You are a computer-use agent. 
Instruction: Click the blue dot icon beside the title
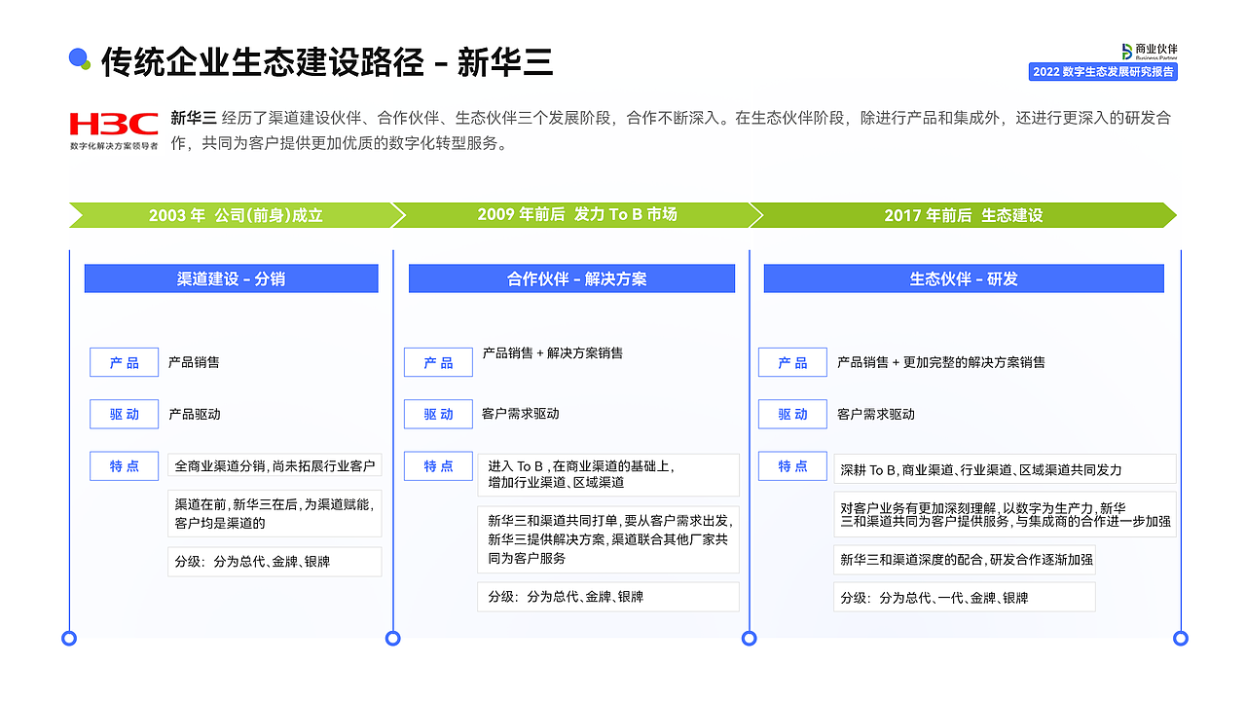[80, 58]
